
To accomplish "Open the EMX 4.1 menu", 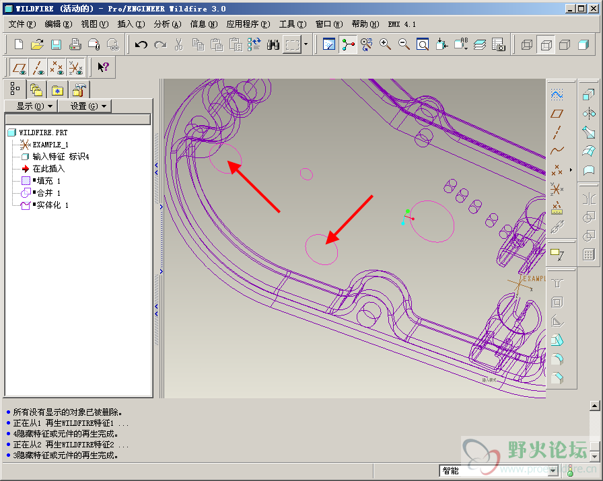I will [x=402, y=24].
